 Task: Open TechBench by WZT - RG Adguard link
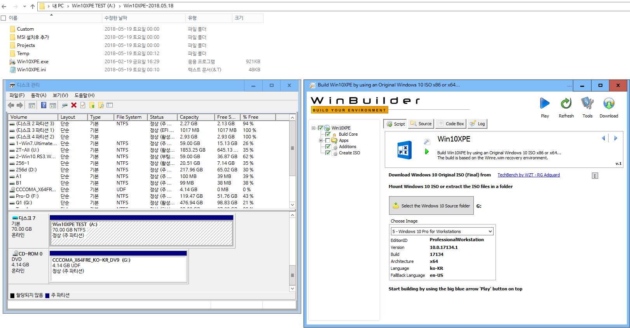[x=529, y=175]
